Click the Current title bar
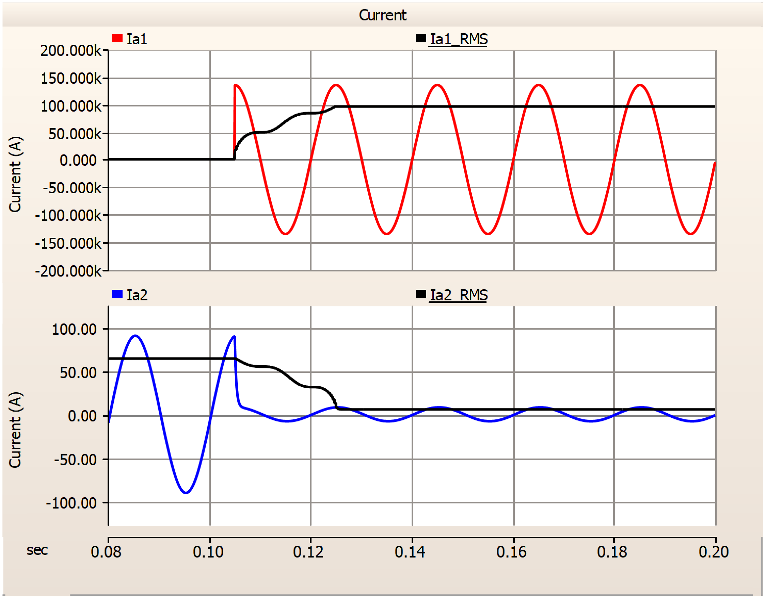The image size is (766, 599). pyautogui.click(x=382, y=15)
